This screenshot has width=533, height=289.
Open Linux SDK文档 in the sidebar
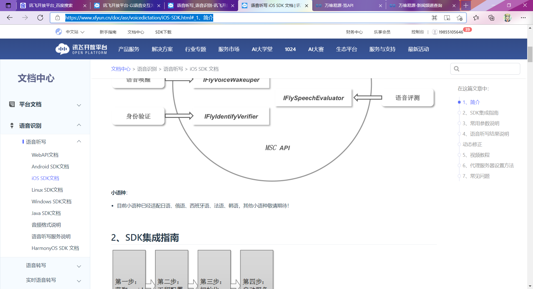click(x=47, y=190)
